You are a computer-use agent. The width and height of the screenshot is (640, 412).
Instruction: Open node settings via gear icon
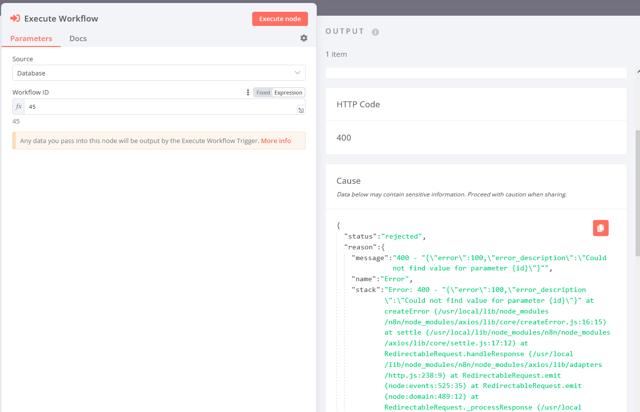pos(304,38)
